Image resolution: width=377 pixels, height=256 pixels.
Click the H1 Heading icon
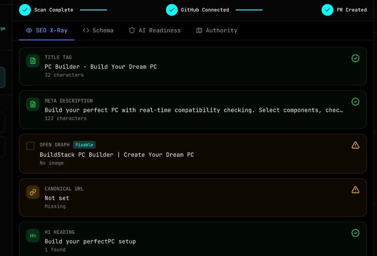click(x=33, y=236)
